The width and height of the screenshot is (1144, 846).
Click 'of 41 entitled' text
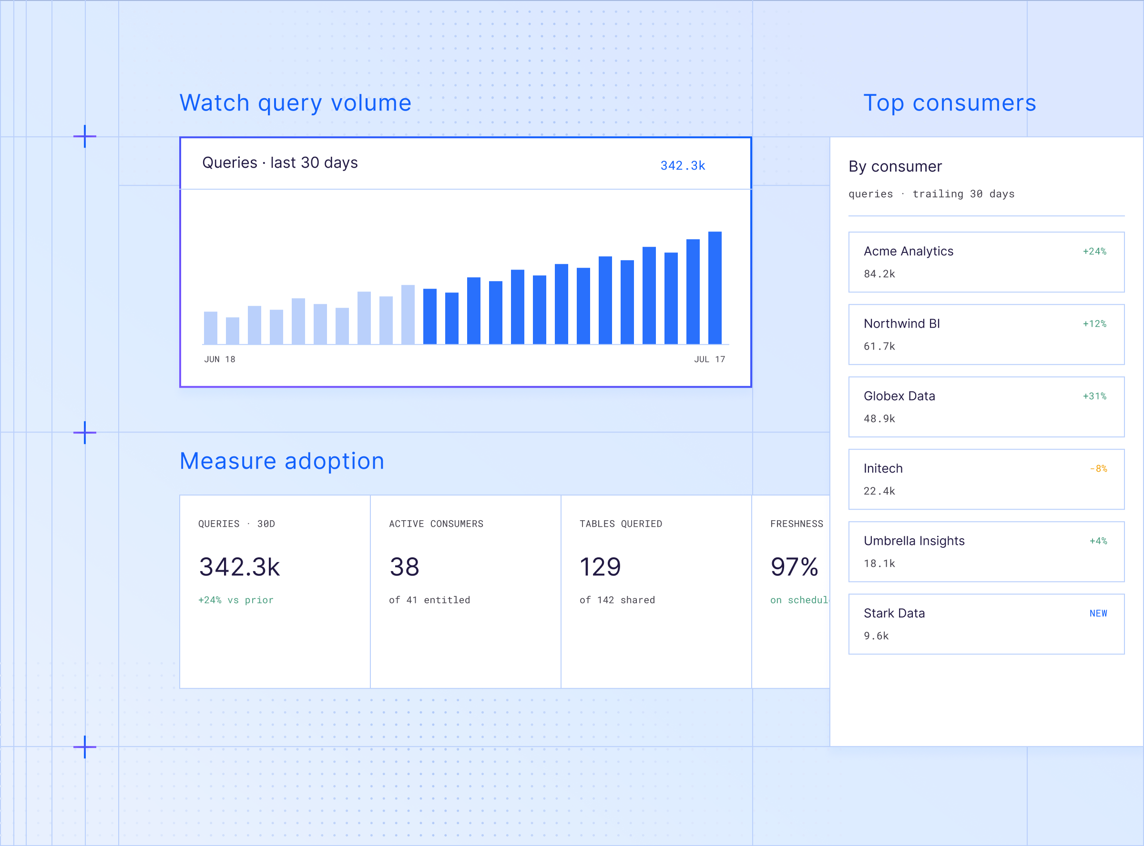pos(429,600)
